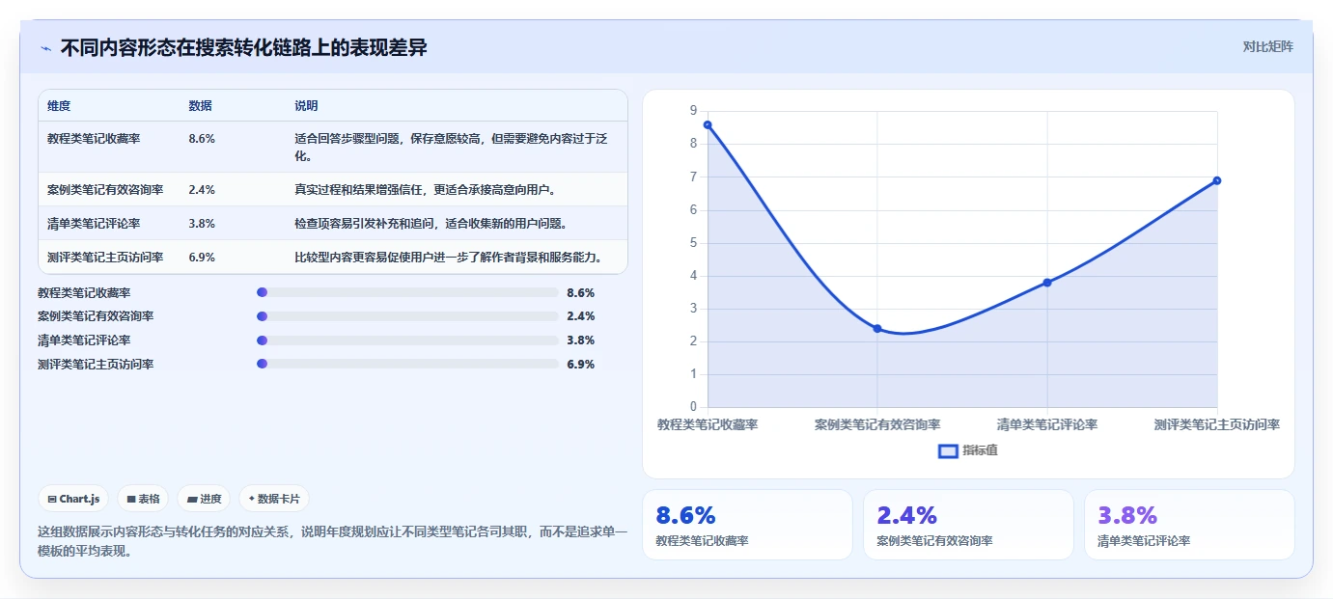Click the legend color box for 指标值
Image resolution: width=1333 pixels, height=599 pixels.
point(948,450)
